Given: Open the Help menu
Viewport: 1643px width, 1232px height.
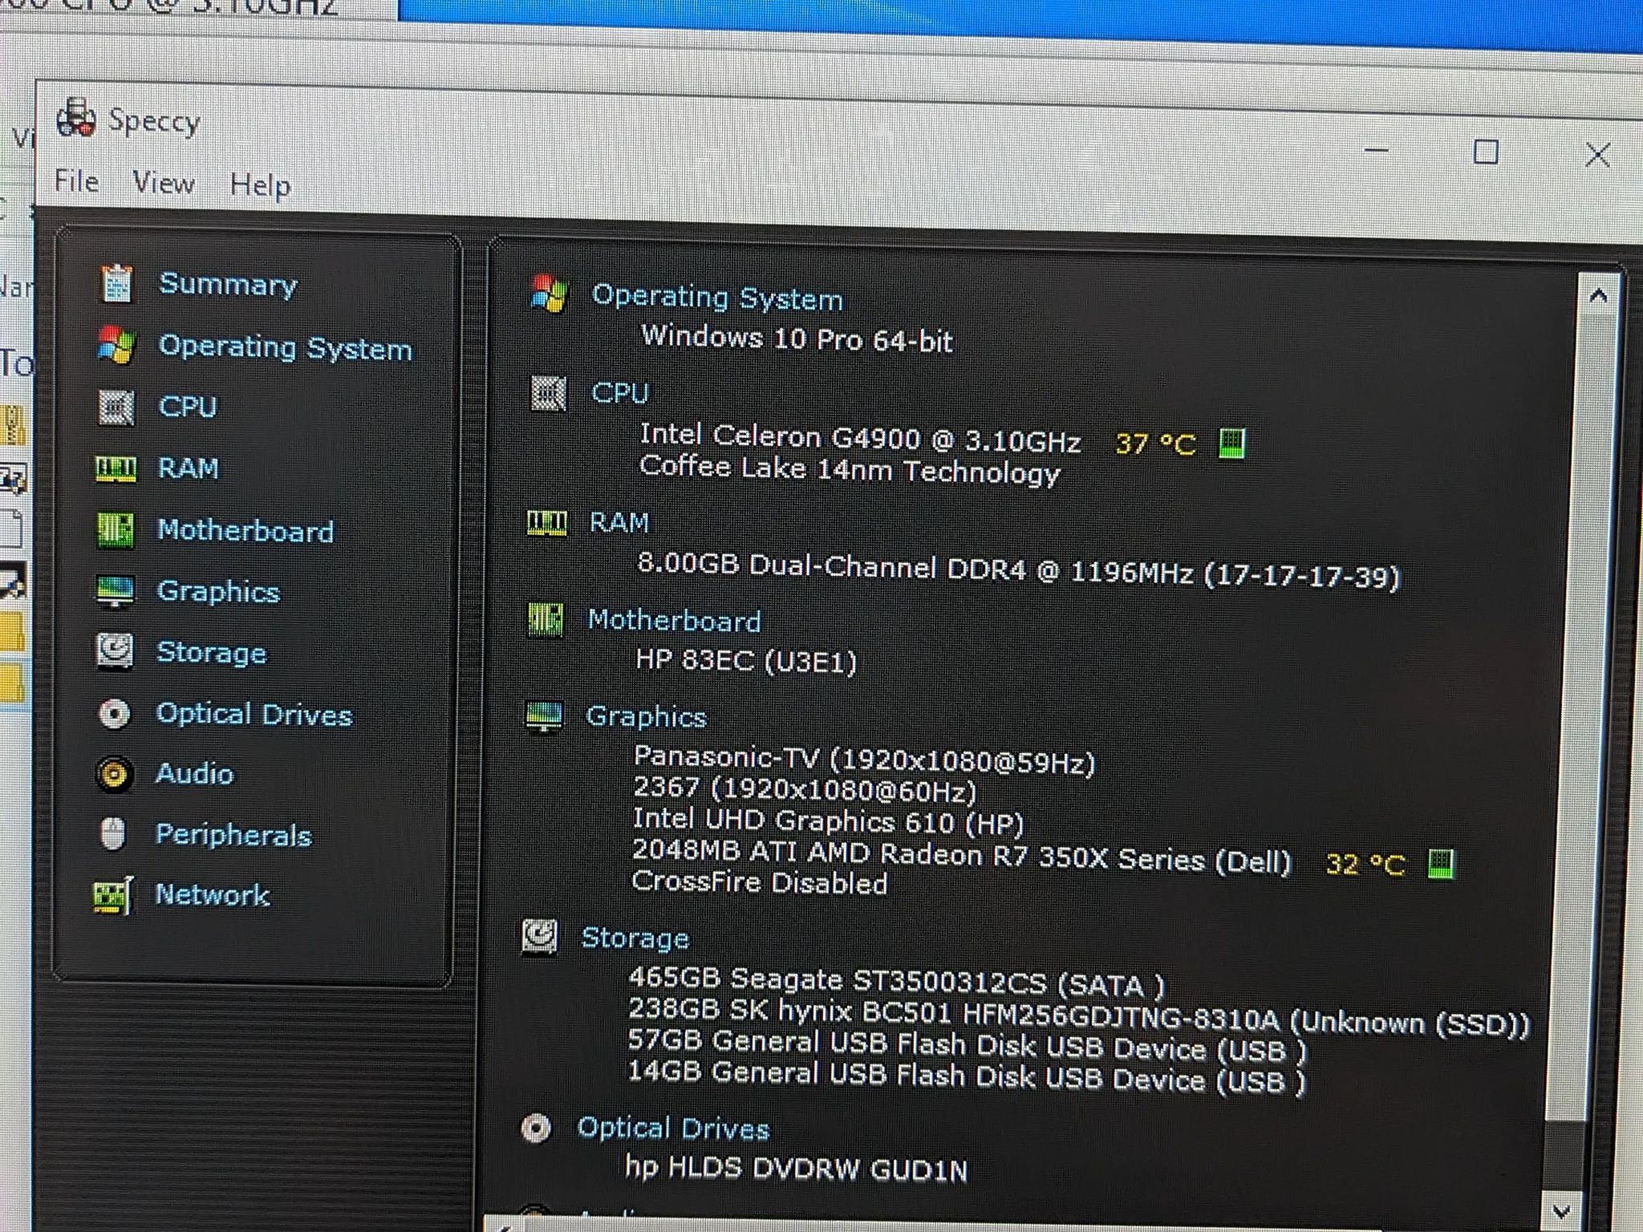Looking at the screenshot, I should (260, 185).
